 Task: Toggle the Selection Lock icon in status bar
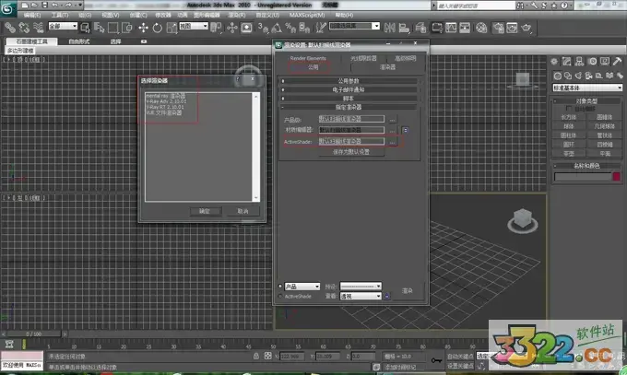(256, 356)
